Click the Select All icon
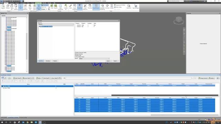221x124 pixels. tap(30, 7)
